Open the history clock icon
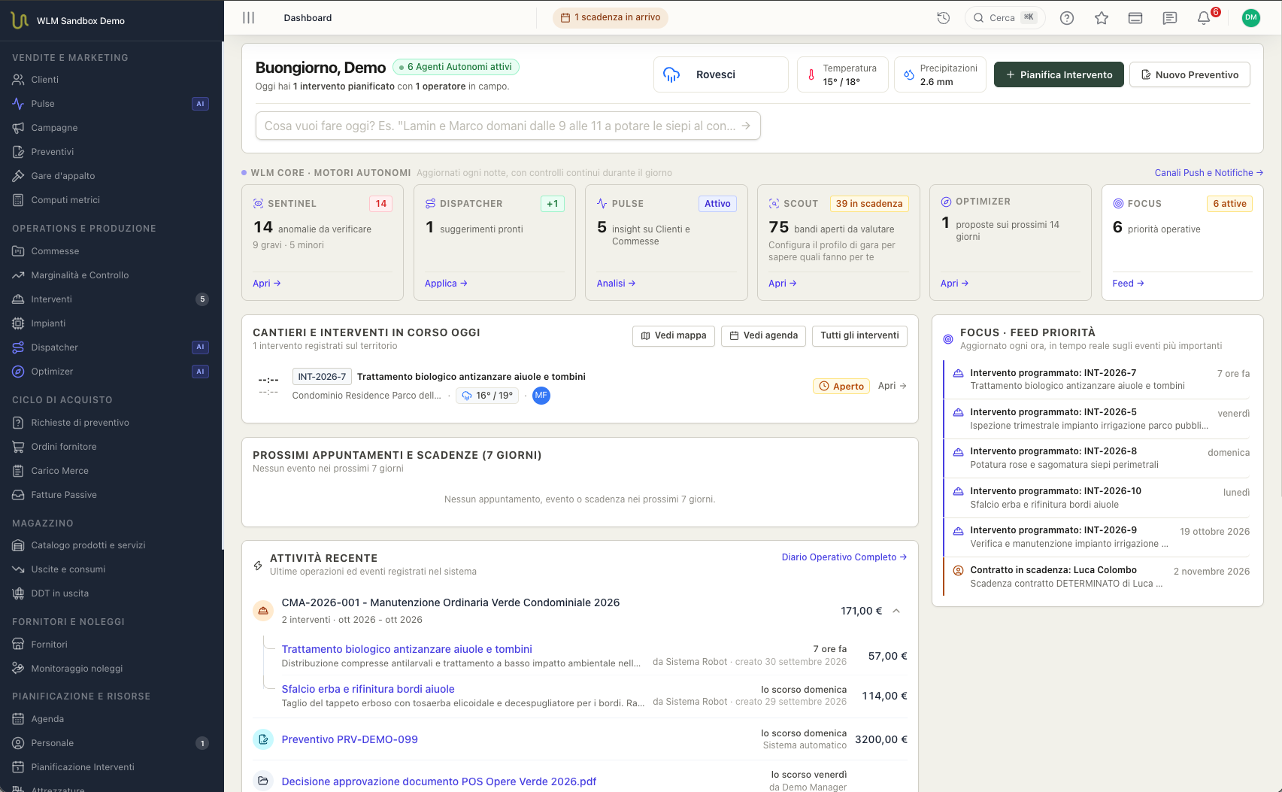 944,18
